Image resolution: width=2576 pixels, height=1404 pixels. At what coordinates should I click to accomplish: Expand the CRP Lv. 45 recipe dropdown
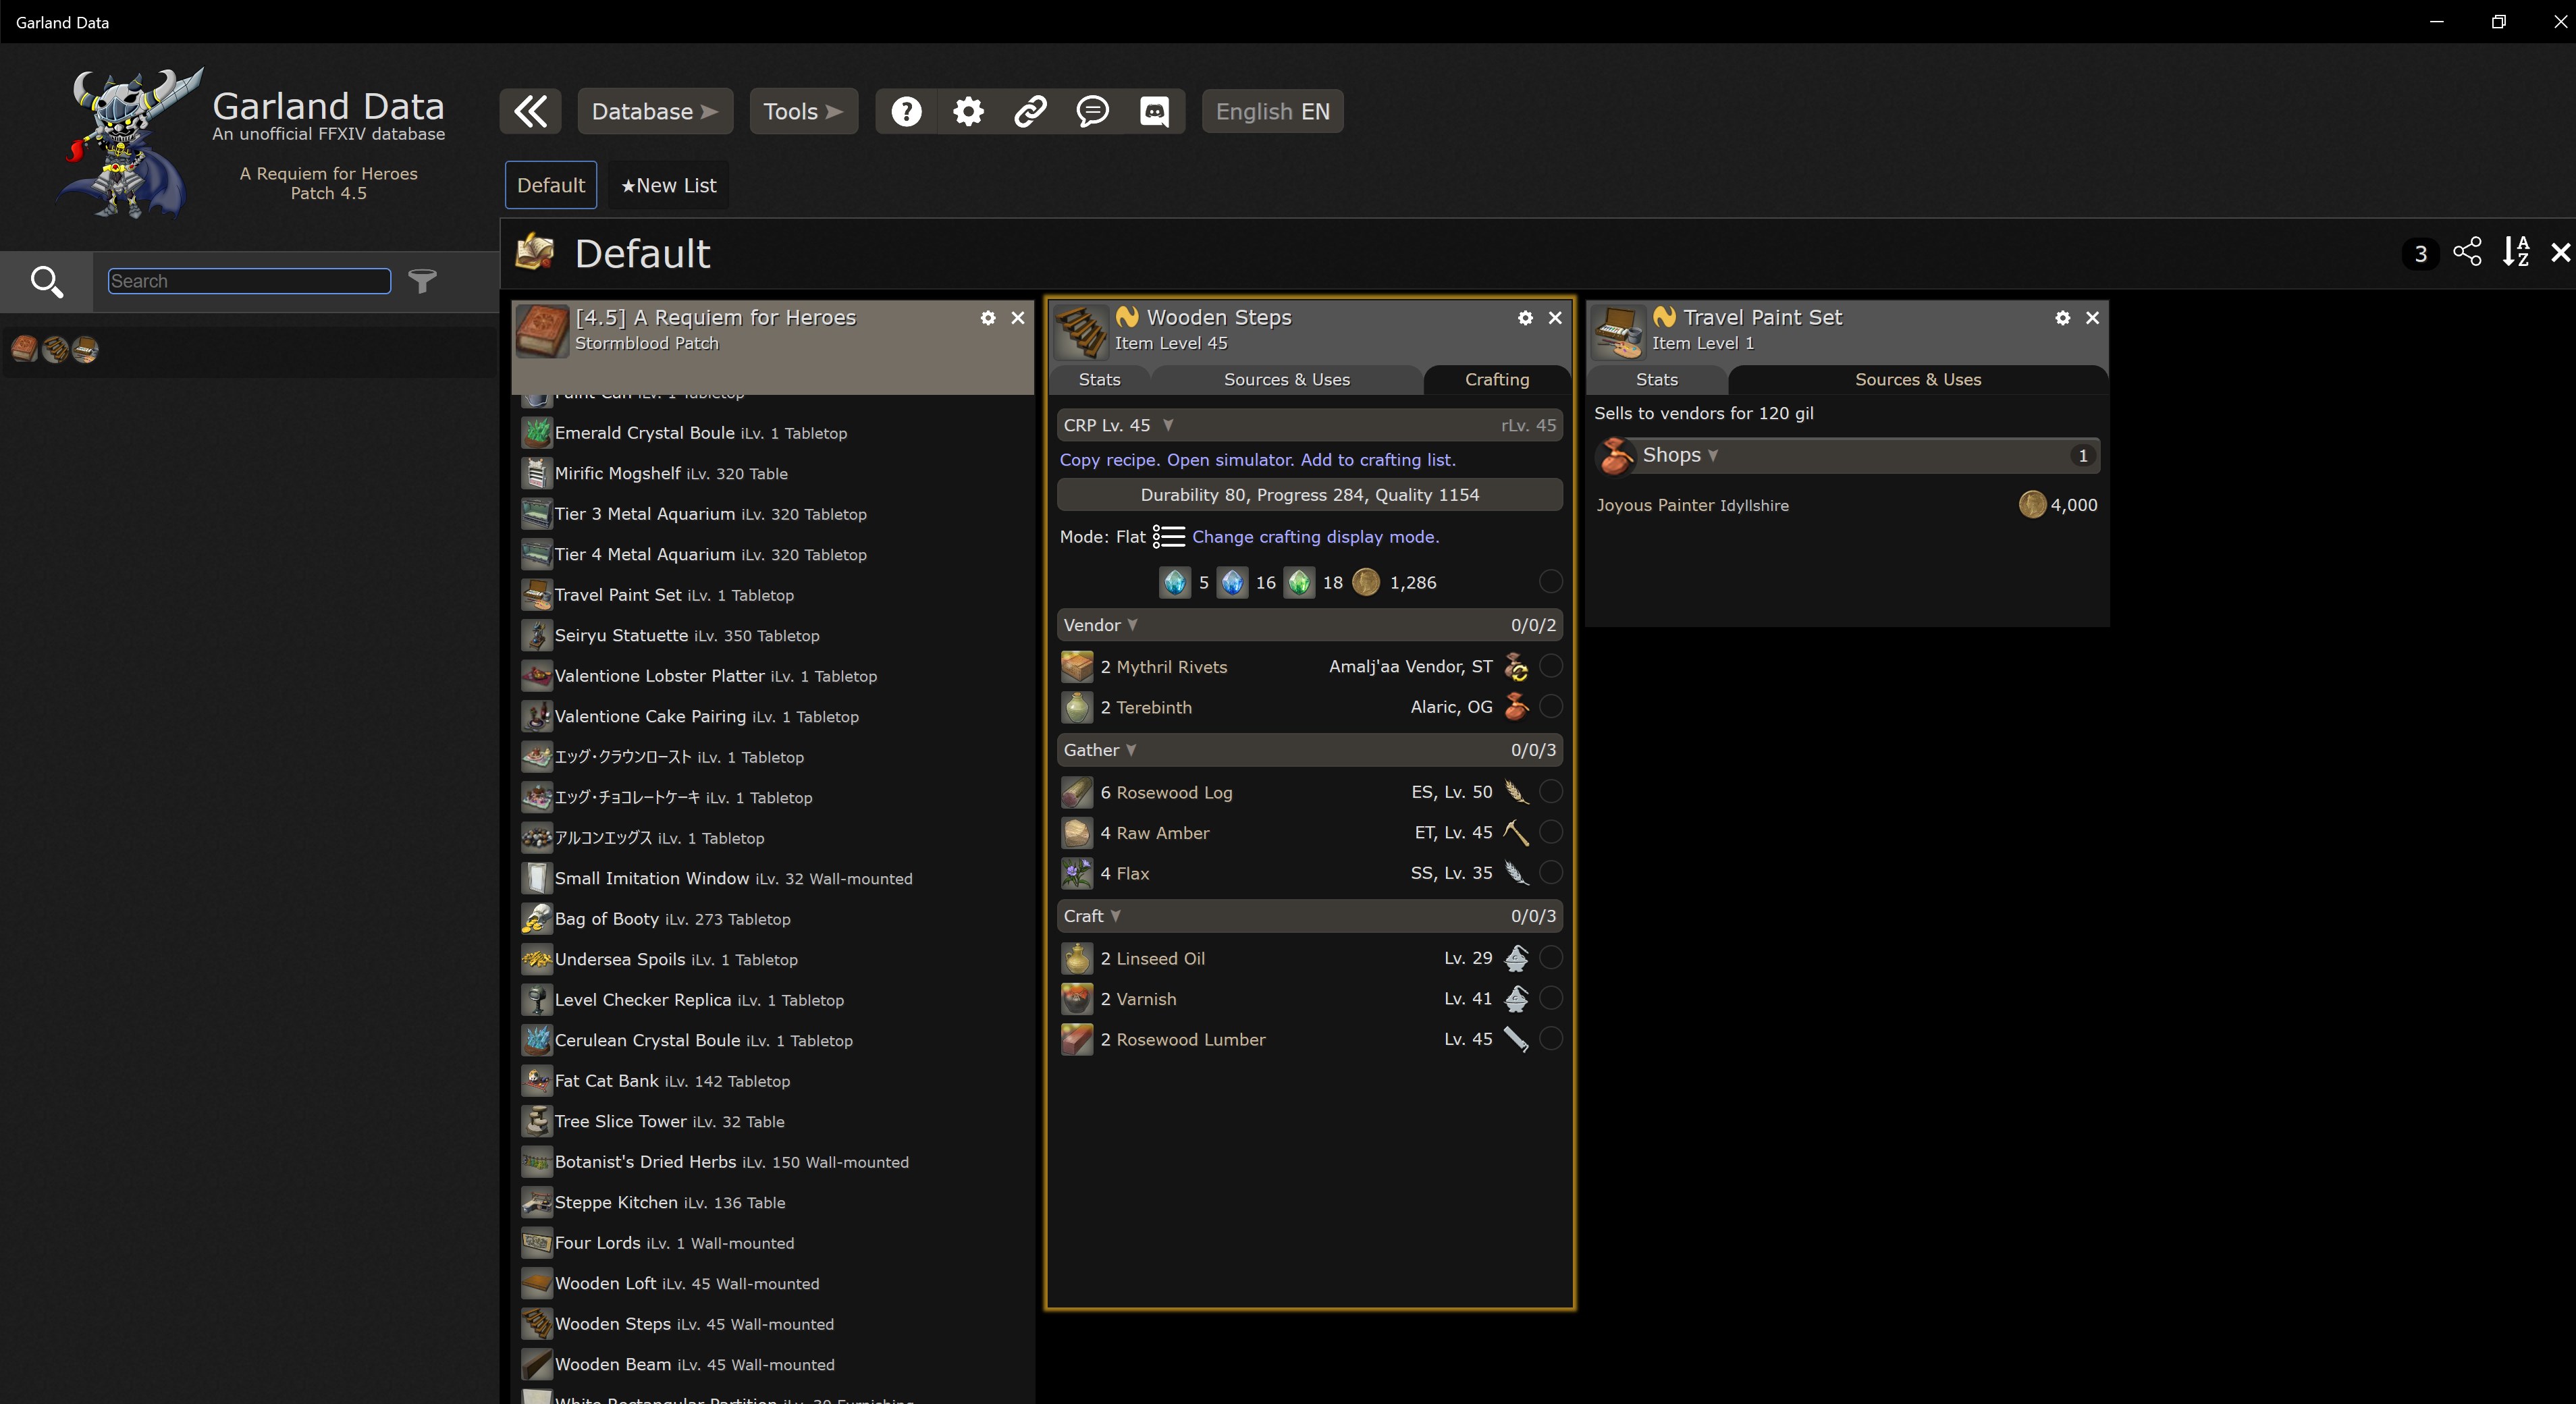(x=1167, y=425)
